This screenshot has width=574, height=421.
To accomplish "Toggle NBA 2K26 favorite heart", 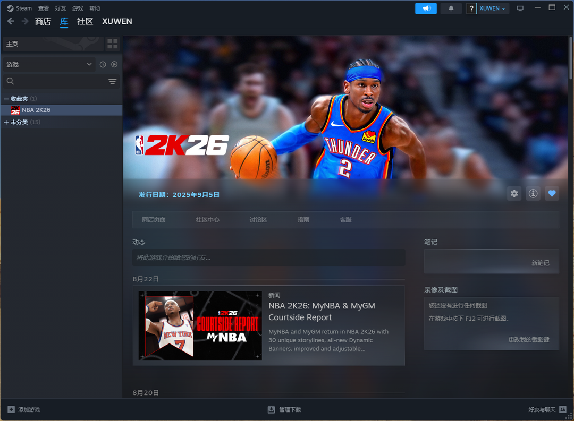I will tap(552, 194).
